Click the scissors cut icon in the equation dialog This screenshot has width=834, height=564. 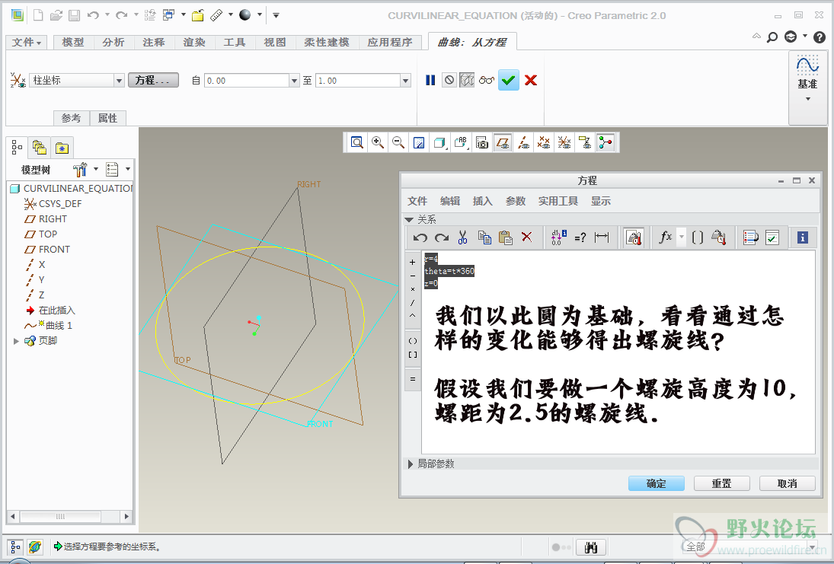tap(462, 237)
